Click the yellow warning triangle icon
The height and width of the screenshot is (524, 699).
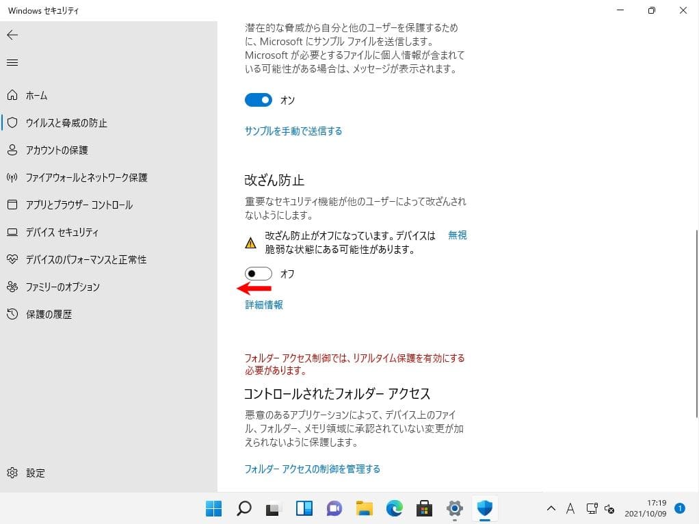click(250, 243)
